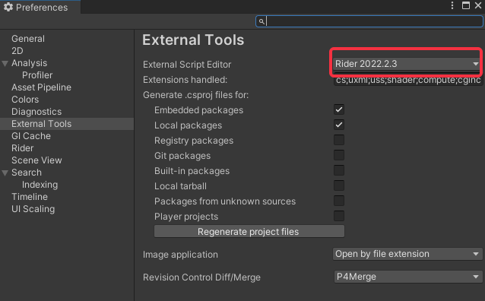Viewport: 485px width, 301px height.
Task: Collapse the Search tree section
Action: click(5, 173)
